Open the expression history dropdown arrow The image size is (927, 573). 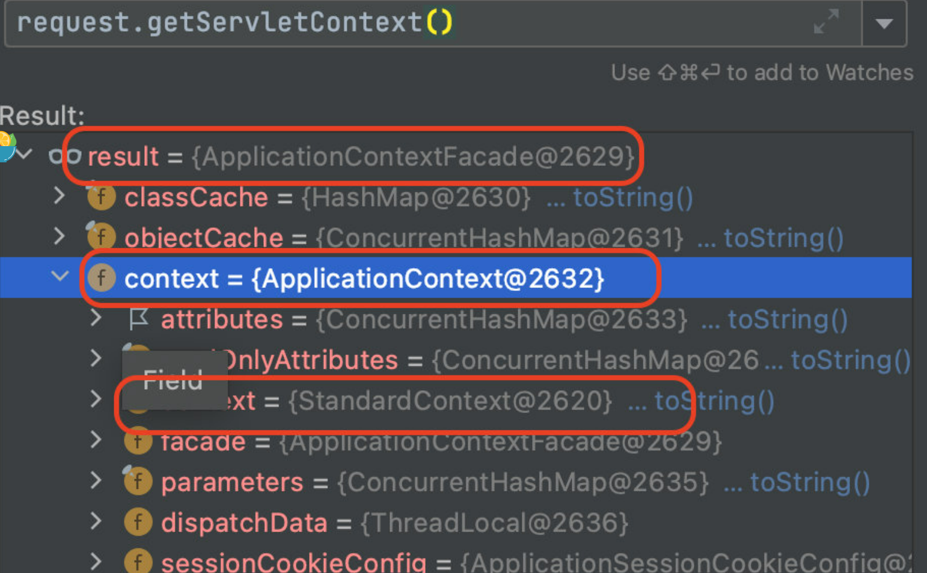[x=884, y=23]
